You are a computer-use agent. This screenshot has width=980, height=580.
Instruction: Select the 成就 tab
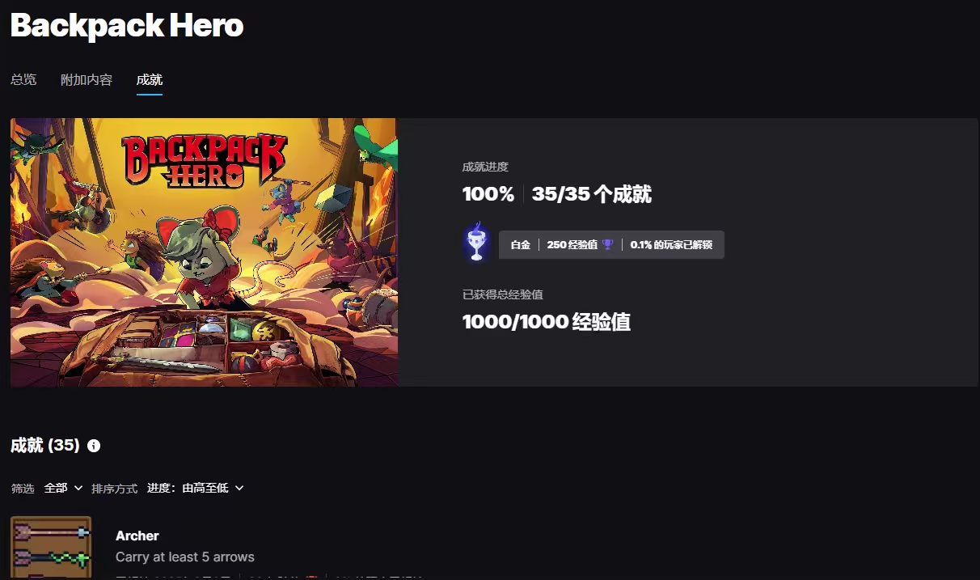coord(150,80)
